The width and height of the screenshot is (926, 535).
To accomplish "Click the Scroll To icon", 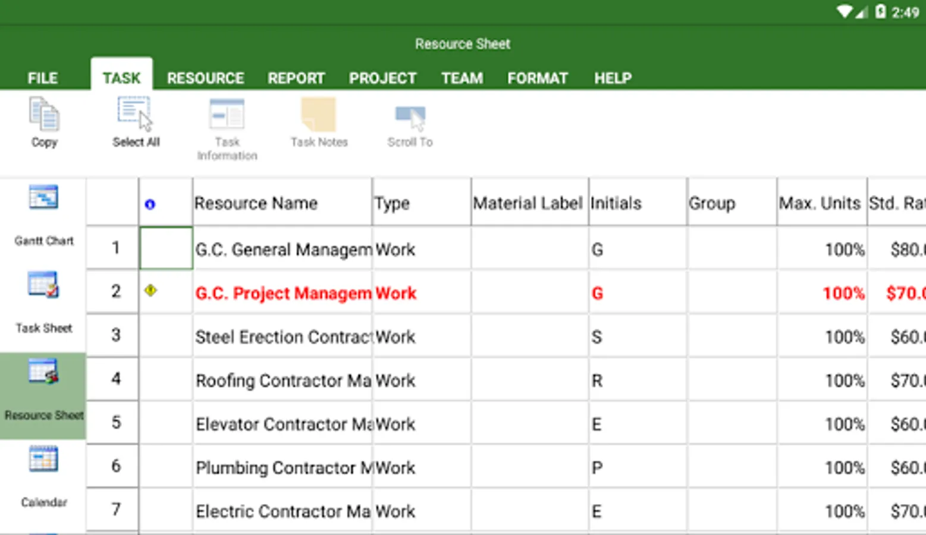I will click(x=410, y=116).
